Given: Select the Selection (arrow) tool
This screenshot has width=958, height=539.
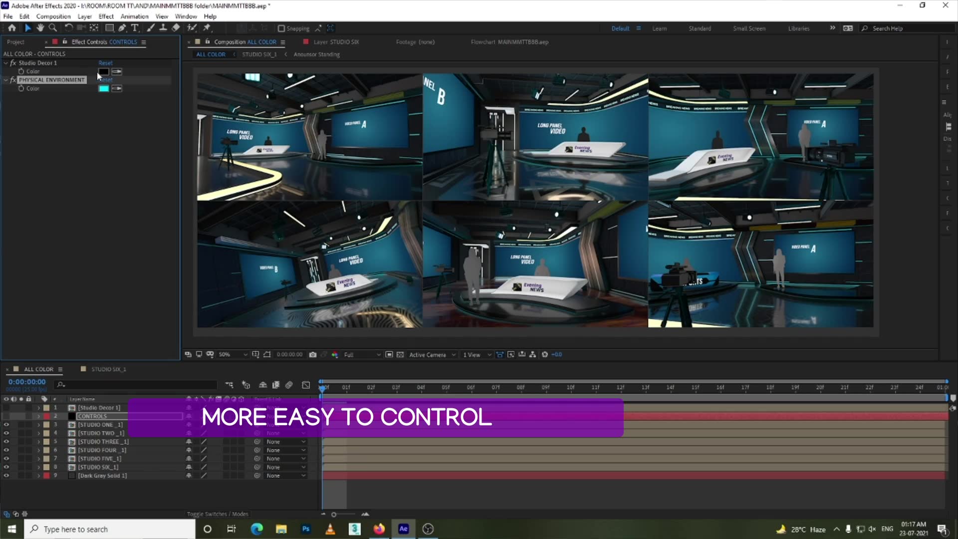Looking at the screenshot, I should coord(28,28).
